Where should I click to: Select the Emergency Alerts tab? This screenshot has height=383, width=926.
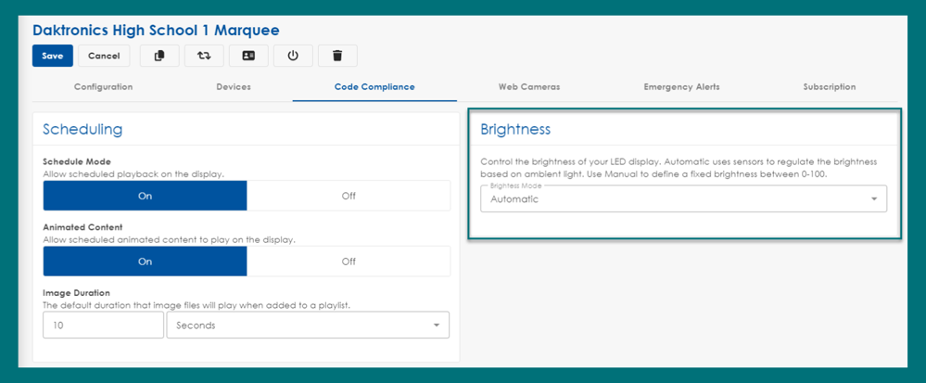coord(681,87)
